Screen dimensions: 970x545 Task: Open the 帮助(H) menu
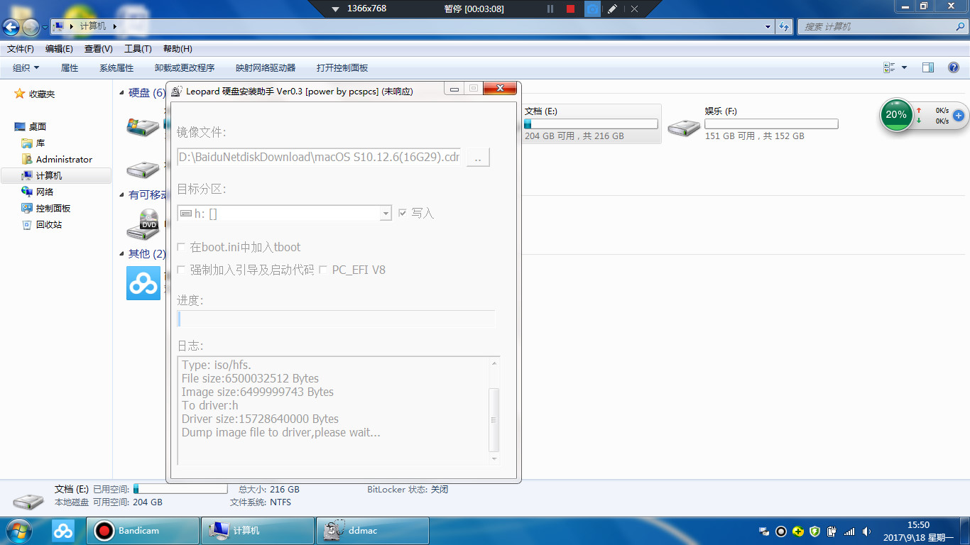[178, 49]
